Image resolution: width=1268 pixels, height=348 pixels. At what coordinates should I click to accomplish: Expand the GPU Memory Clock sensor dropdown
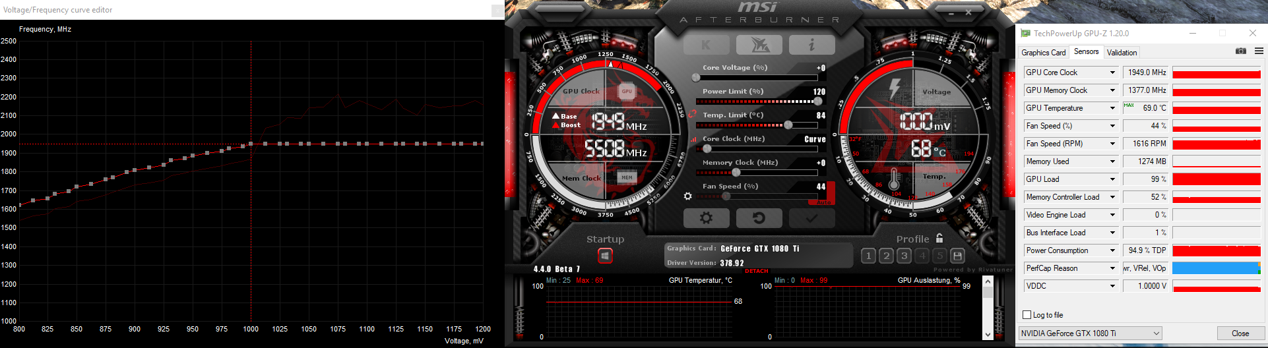point(1112,90)
